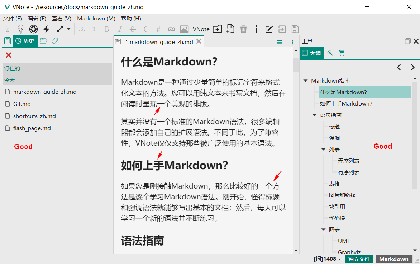The image size is (420, 264).
Task: Click the trash delete note icon
Action: pos(243,29)
